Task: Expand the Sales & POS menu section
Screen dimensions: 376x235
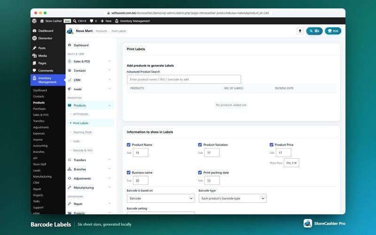Action: [x=89, y=62]
